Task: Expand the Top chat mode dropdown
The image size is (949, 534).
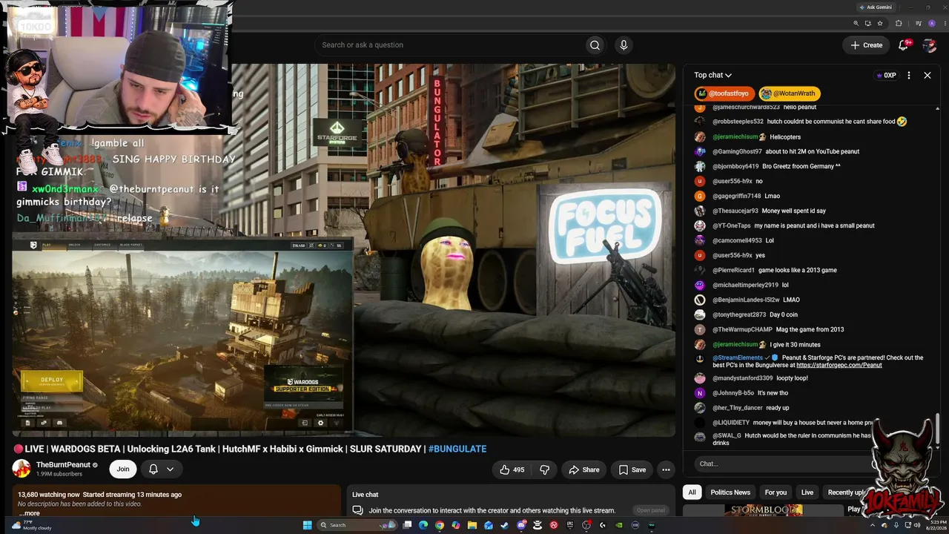Action: [x=712, y=75]
